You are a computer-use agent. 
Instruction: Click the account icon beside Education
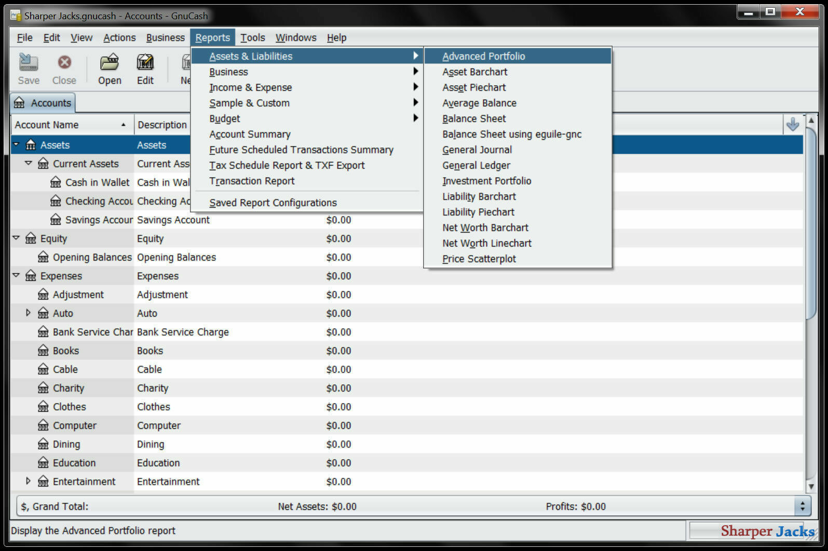(x=43, y=463)
